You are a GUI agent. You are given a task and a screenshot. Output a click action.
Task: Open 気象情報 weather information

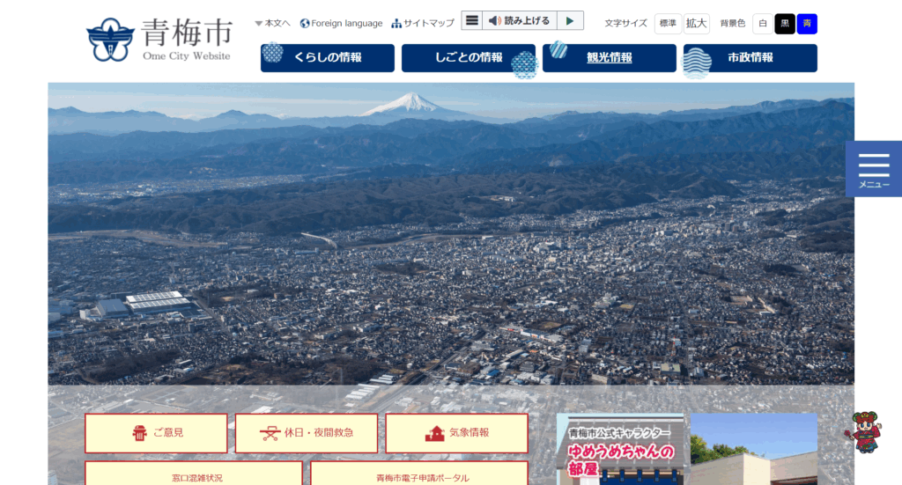pyautogui.click(x=456, y=433)
